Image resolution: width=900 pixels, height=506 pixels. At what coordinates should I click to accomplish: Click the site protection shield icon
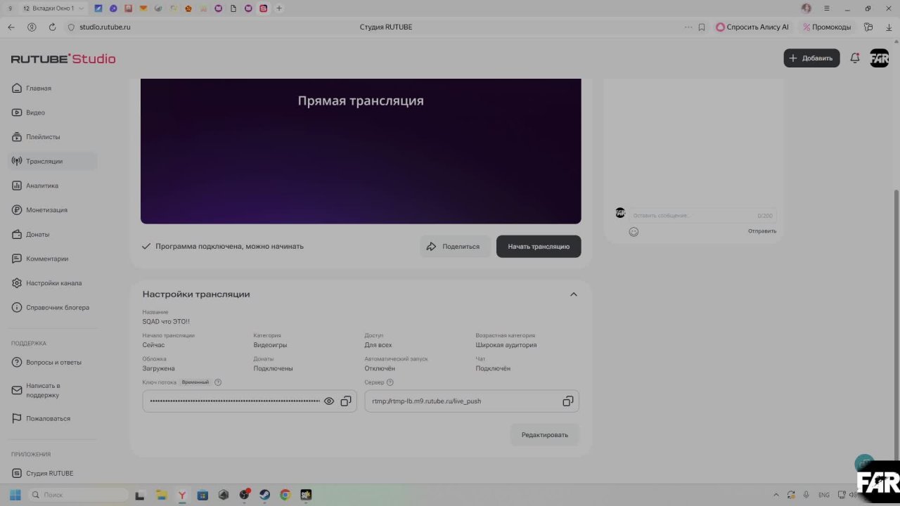tap(71, 27)
